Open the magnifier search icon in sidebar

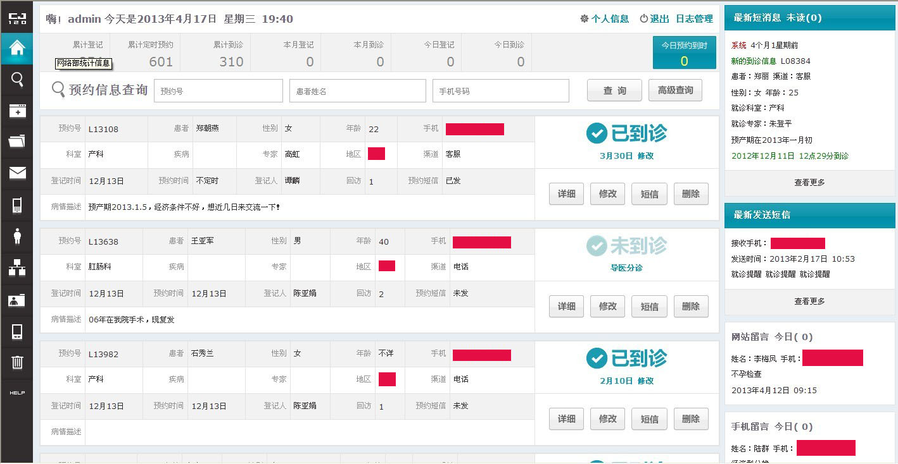point(17,79)
